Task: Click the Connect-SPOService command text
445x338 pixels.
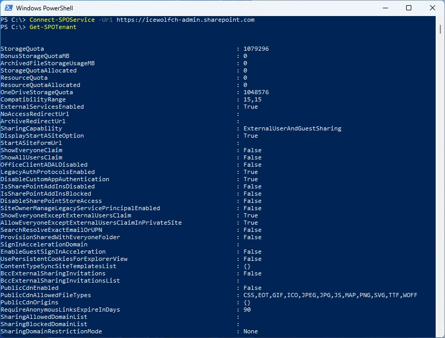Action: click(x=62, y=20)
